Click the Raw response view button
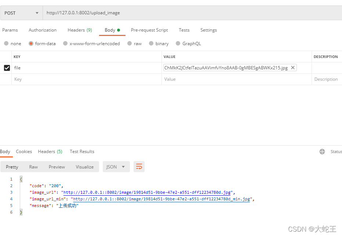The image size is (342, 236). pyautogui.click(x=33, y=167)
